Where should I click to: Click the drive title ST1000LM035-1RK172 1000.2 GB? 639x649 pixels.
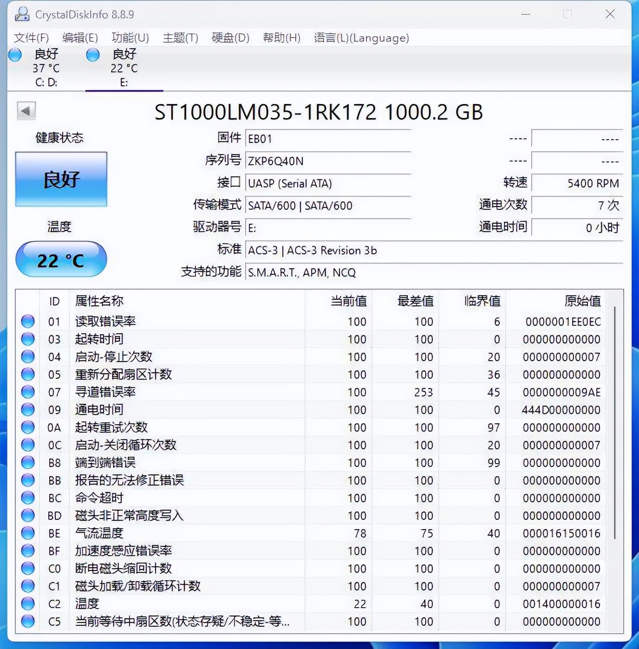(x=319, y=112)
